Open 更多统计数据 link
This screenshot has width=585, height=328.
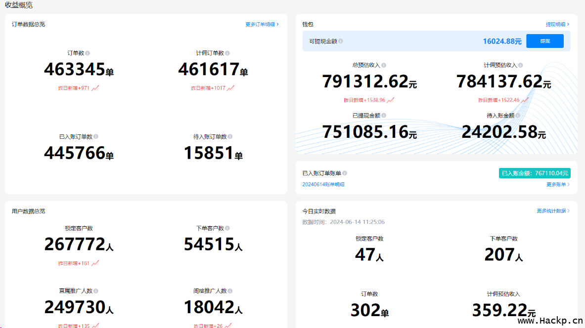[553, 211]
